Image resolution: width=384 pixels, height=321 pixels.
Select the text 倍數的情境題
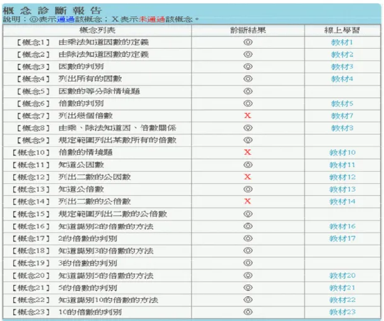(x=86, y=152)
